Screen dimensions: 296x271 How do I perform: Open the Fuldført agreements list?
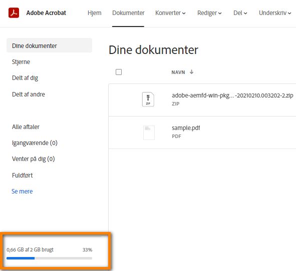pos(22,175)
